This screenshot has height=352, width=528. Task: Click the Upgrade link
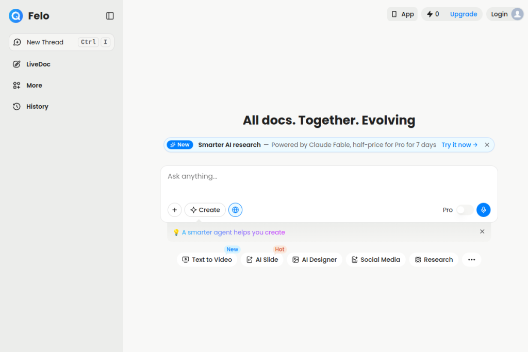(464, 14)
